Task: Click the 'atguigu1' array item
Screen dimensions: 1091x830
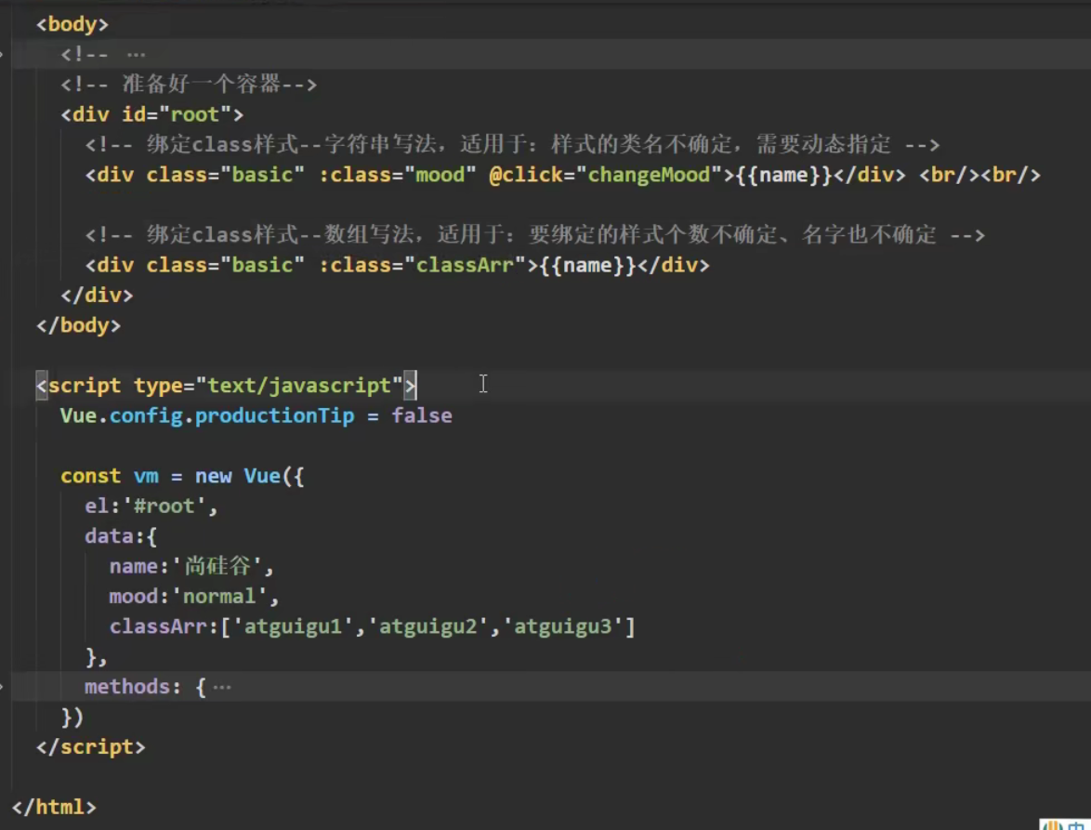Action: pyautogui.click(x=294, y=626)
